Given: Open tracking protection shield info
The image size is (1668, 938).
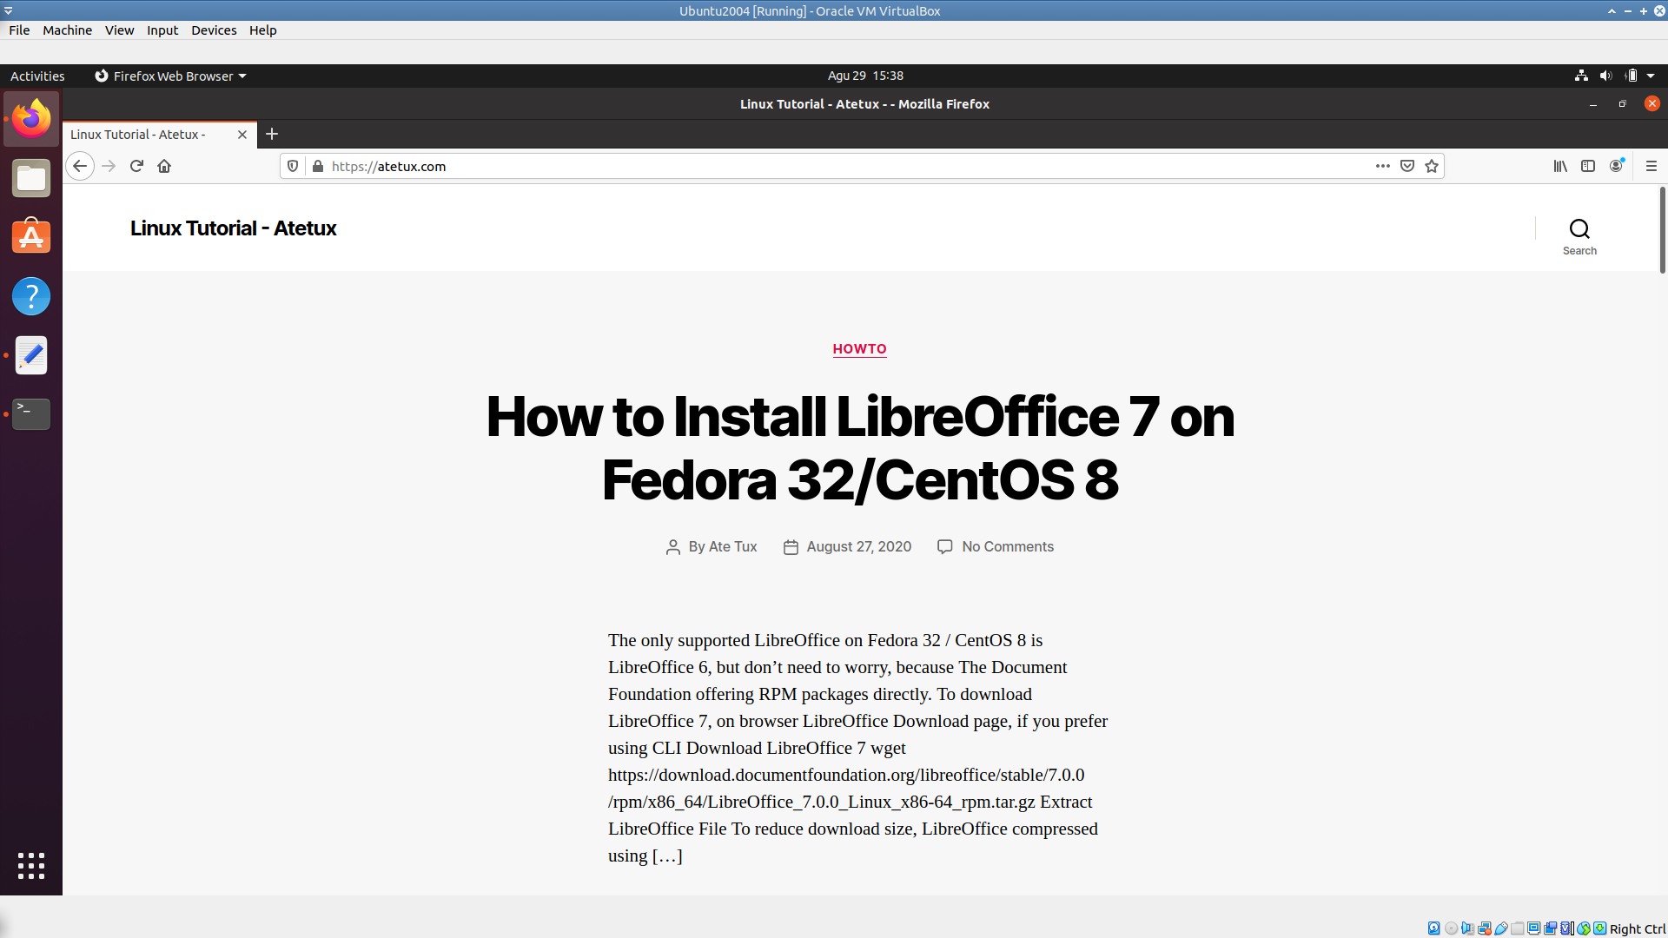Looking at the screenshot, I should (293, 166).
